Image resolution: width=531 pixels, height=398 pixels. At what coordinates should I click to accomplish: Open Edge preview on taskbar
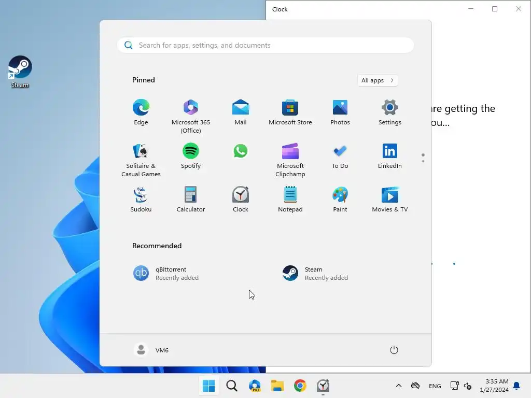click(255, 386)
